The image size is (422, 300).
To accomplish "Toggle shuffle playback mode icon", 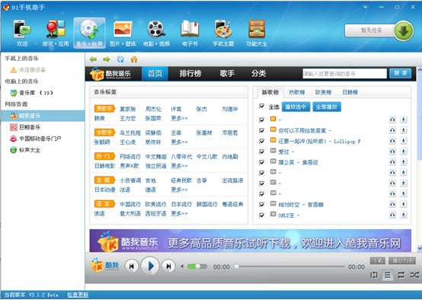I will (414, 275).
